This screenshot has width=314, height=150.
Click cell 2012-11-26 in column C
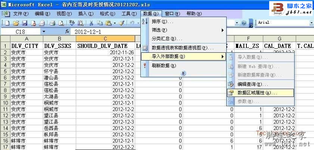(x=106, y=53)
